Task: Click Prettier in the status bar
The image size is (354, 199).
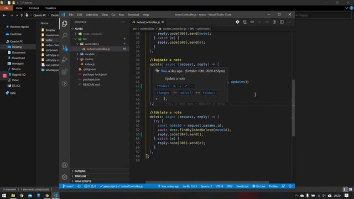Action: pyautogui.click(x=273, y=186)
